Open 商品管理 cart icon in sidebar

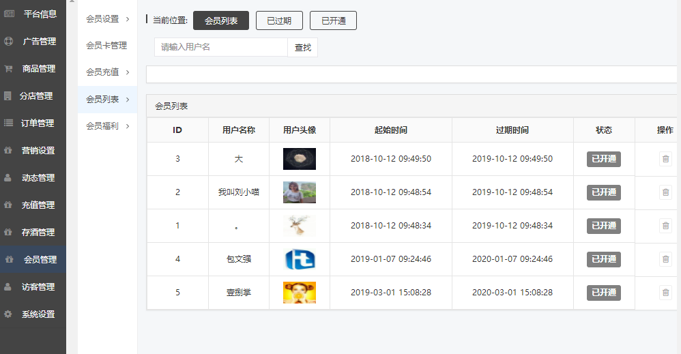(x=8, y=69)
